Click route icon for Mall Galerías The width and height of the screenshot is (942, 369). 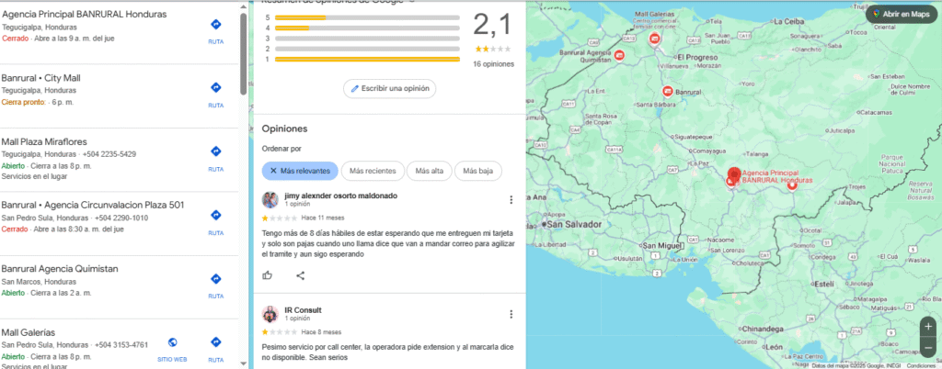(215, 342)
